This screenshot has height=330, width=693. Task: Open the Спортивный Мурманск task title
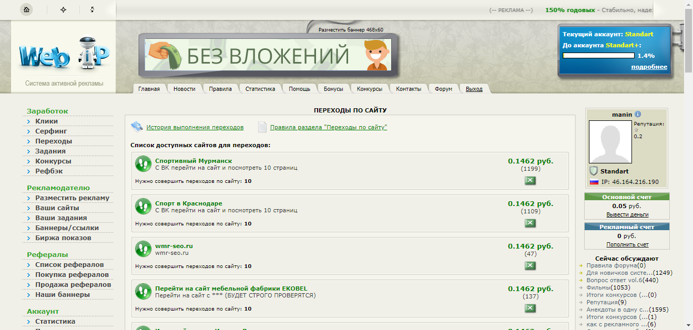point(193,161)
